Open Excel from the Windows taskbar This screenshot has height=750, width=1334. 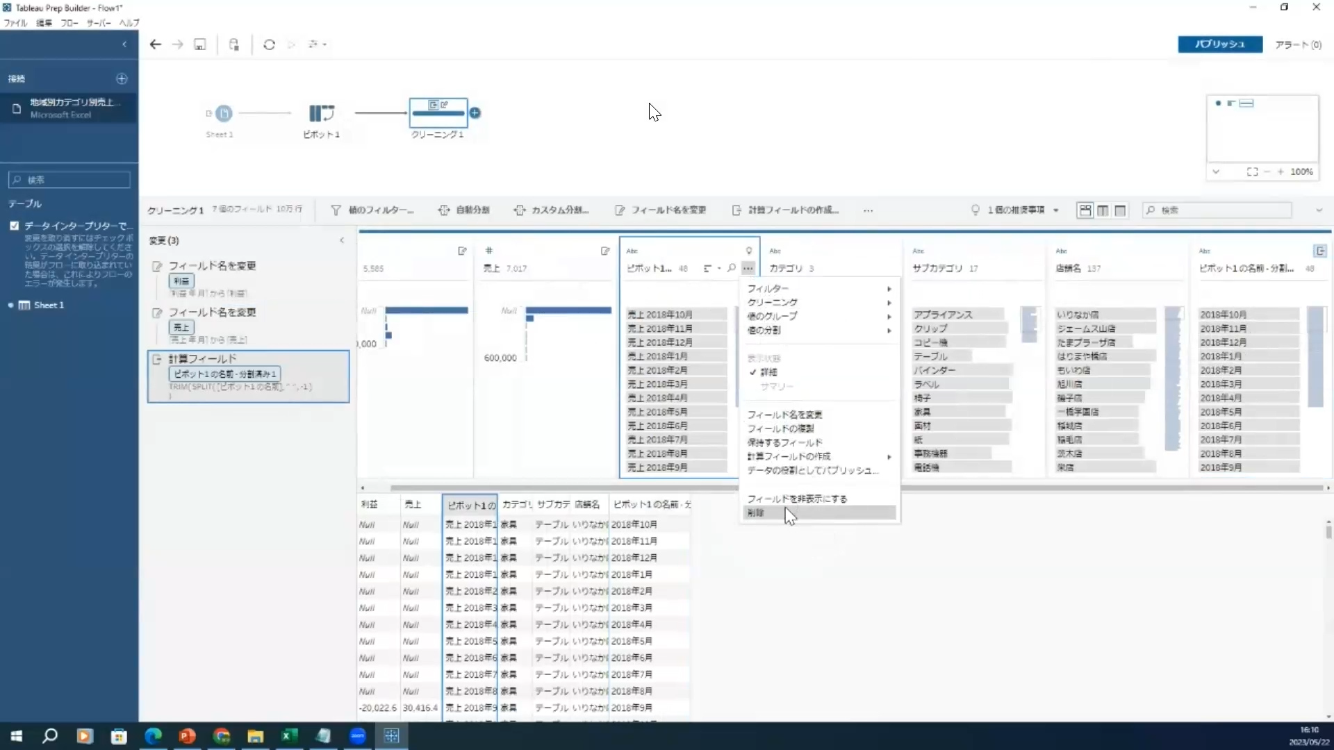click(289, 736)
